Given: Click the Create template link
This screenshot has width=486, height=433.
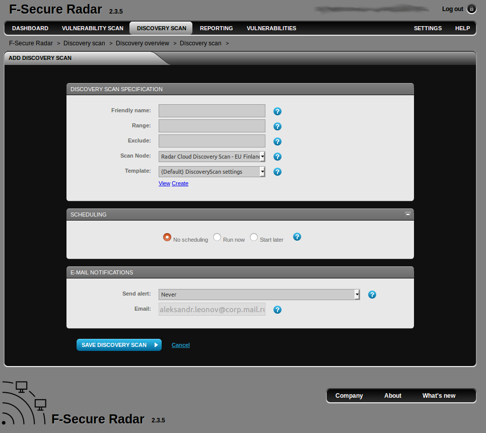Looking at the screenshot, I should (180, 183).
